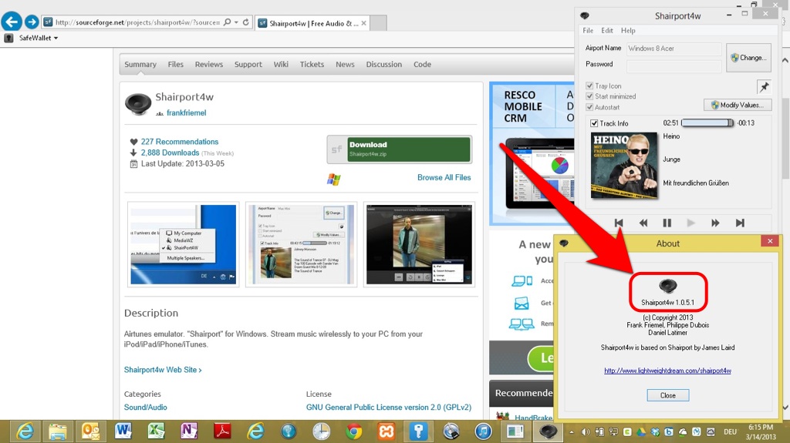Uncheck the Track Info checkbox
The image size is (790, 443).
click(594, 123)
